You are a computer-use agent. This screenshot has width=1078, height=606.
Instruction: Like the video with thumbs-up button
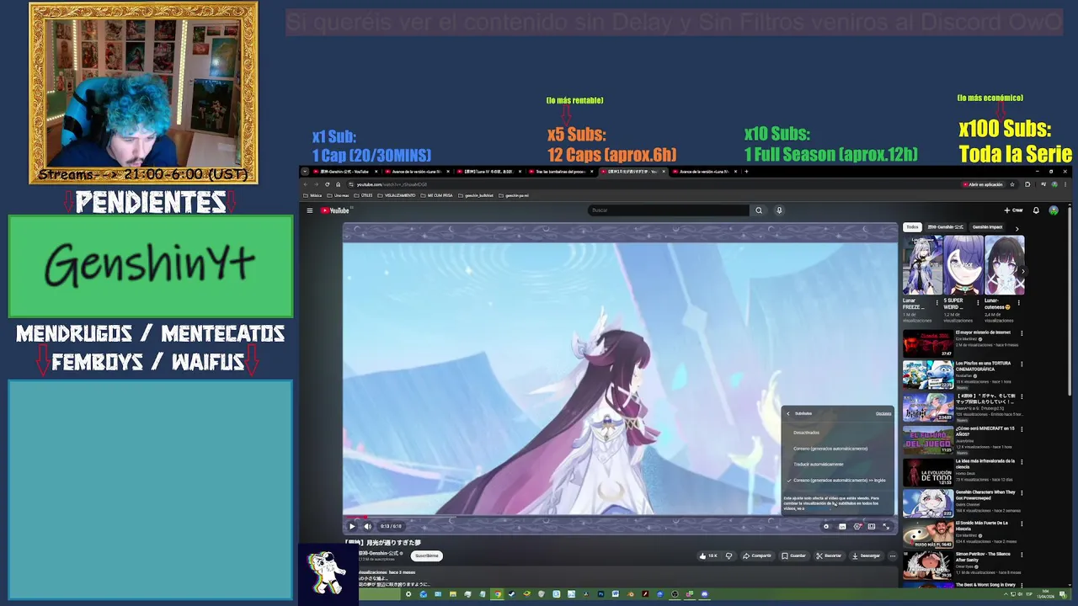(x=708, y=555)
